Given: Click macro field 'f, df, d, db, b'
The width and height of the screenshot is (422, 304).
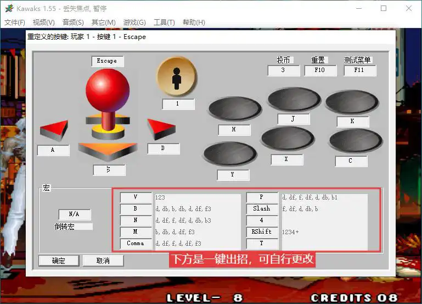Looking at the screenshot, I should point(324,209).
